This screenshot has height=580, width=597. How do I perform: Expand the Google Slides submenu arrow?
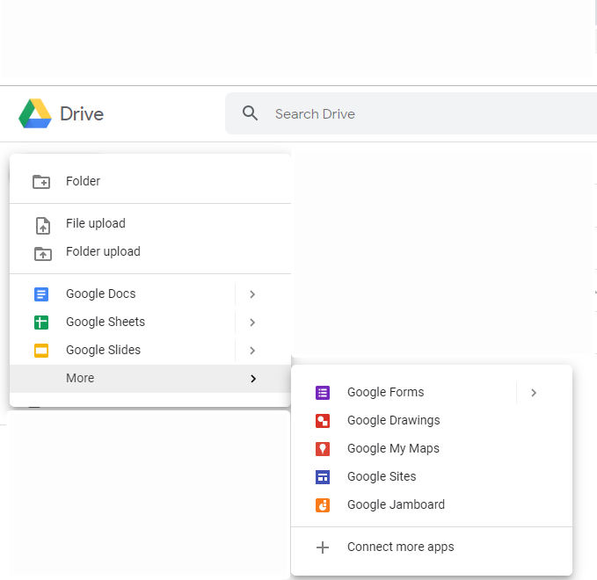coord(252,351)
